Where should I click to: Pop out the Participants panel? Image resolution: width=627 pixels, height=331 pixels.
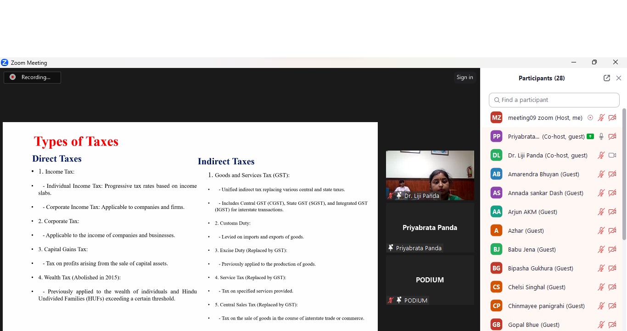(x=606, y=78)
